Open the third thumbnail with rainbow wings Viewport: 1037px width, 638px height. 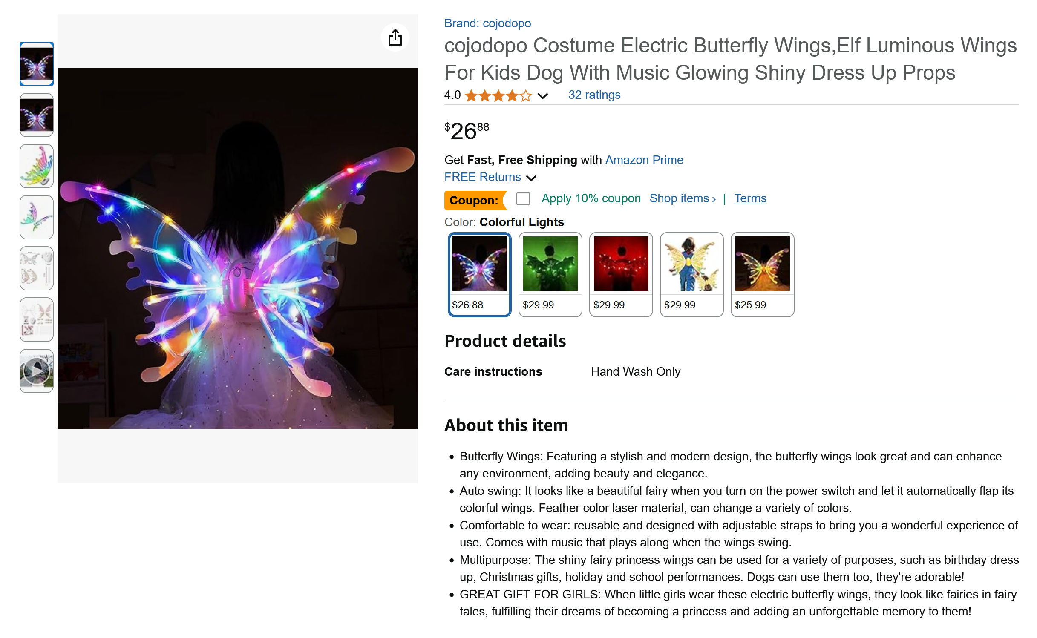point(37,166)
